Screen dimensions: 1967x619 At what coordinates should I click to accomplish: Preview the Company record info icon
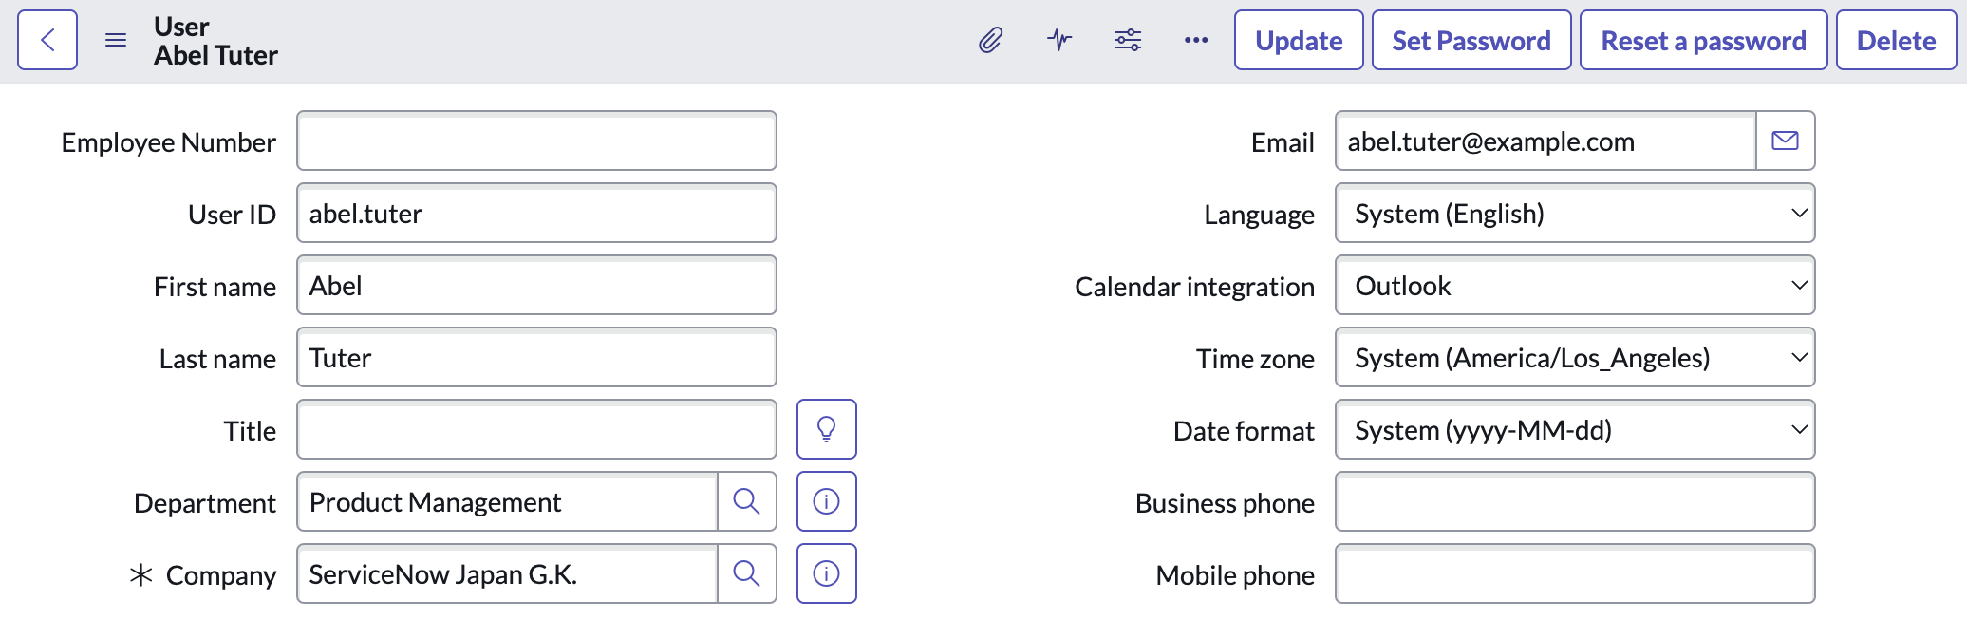click(826, 573)
